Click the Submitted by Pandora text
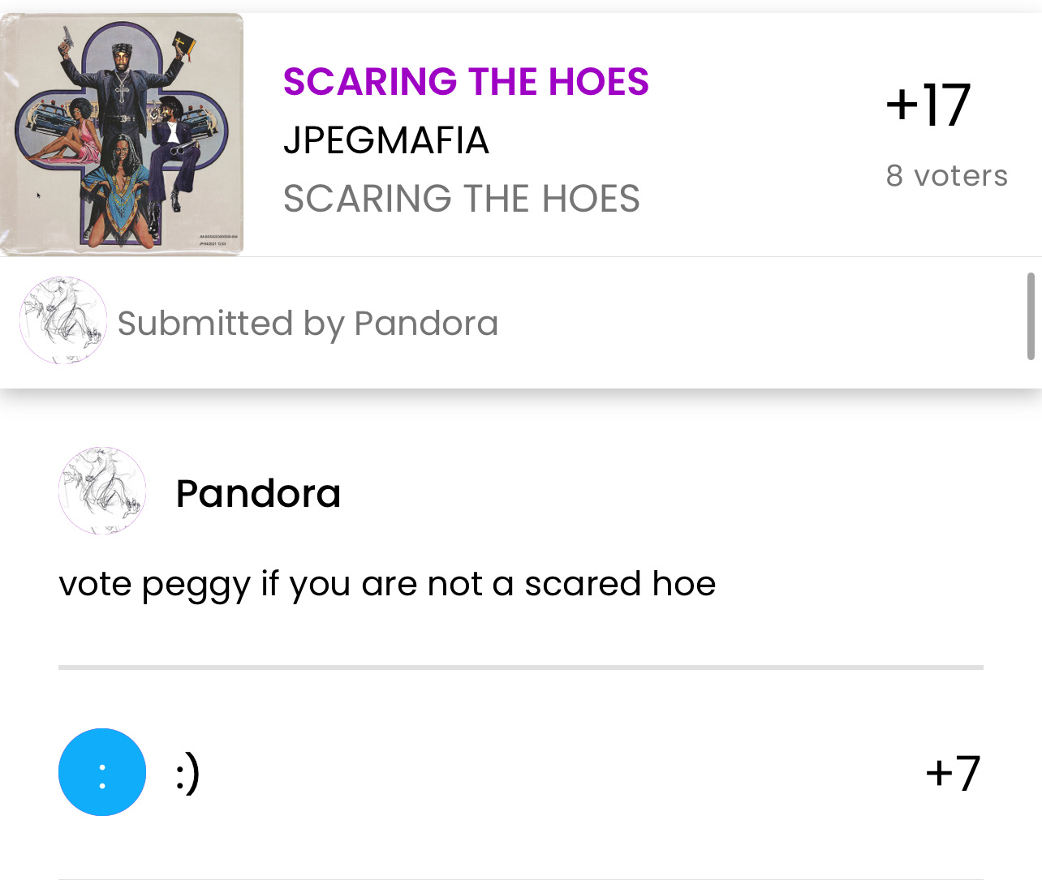Screen dimensions: 1042x880 coord(308,323)
